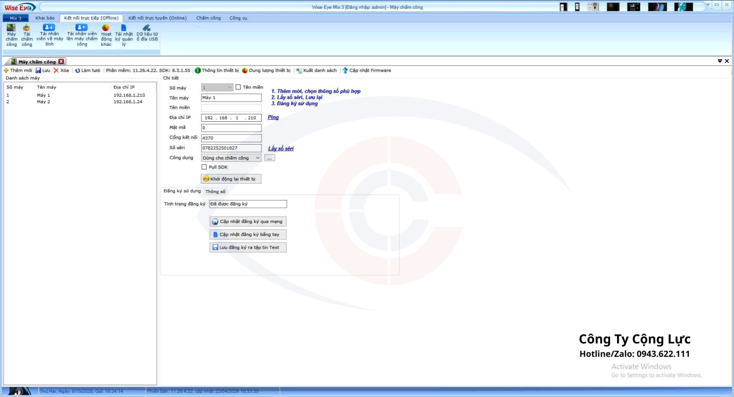
Task: Toggle the Tên miền checkbox
Action: tap(238, 87)
